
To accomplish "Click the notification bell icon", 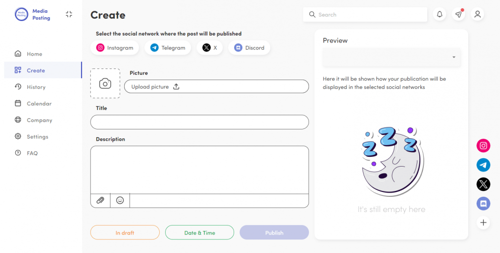I will point(440,15).
